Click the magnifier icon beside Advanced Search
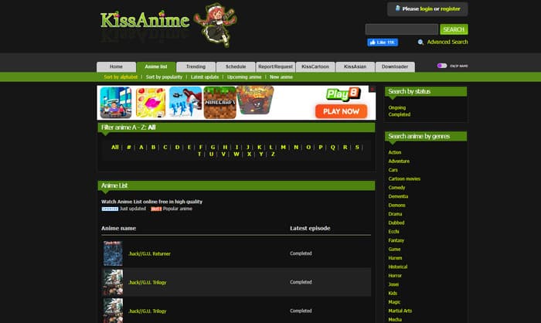 click(x=420, y=42)
